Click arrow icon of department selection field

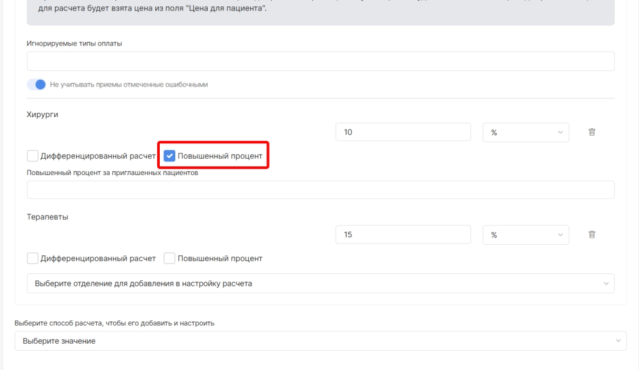[606, 283]
